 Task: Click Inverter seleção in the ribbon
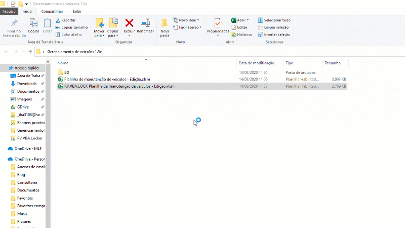tap(274, 34)
